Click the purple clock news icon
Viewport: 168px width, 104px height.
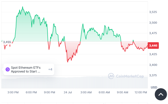coord(7,69)
